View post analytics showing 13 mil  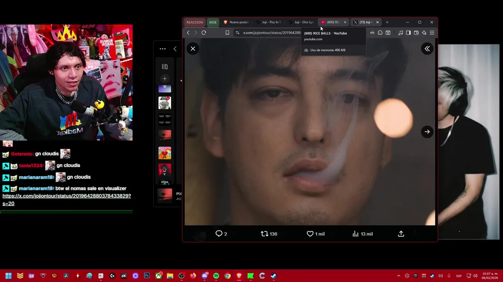362,234
